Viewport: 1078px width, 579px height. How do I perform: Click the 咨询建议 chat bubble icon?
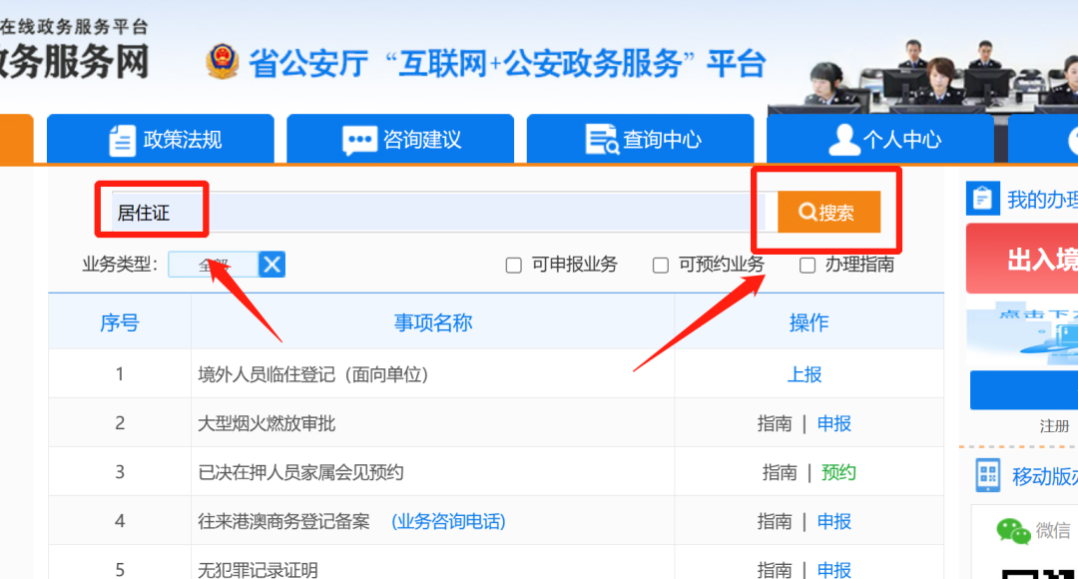pyautogui.click(x=359, y=141)
